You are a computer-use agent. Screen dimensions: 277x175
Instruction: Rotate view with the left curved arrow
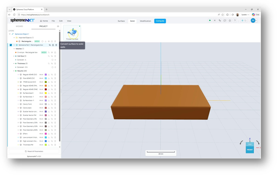click(241, 142)
